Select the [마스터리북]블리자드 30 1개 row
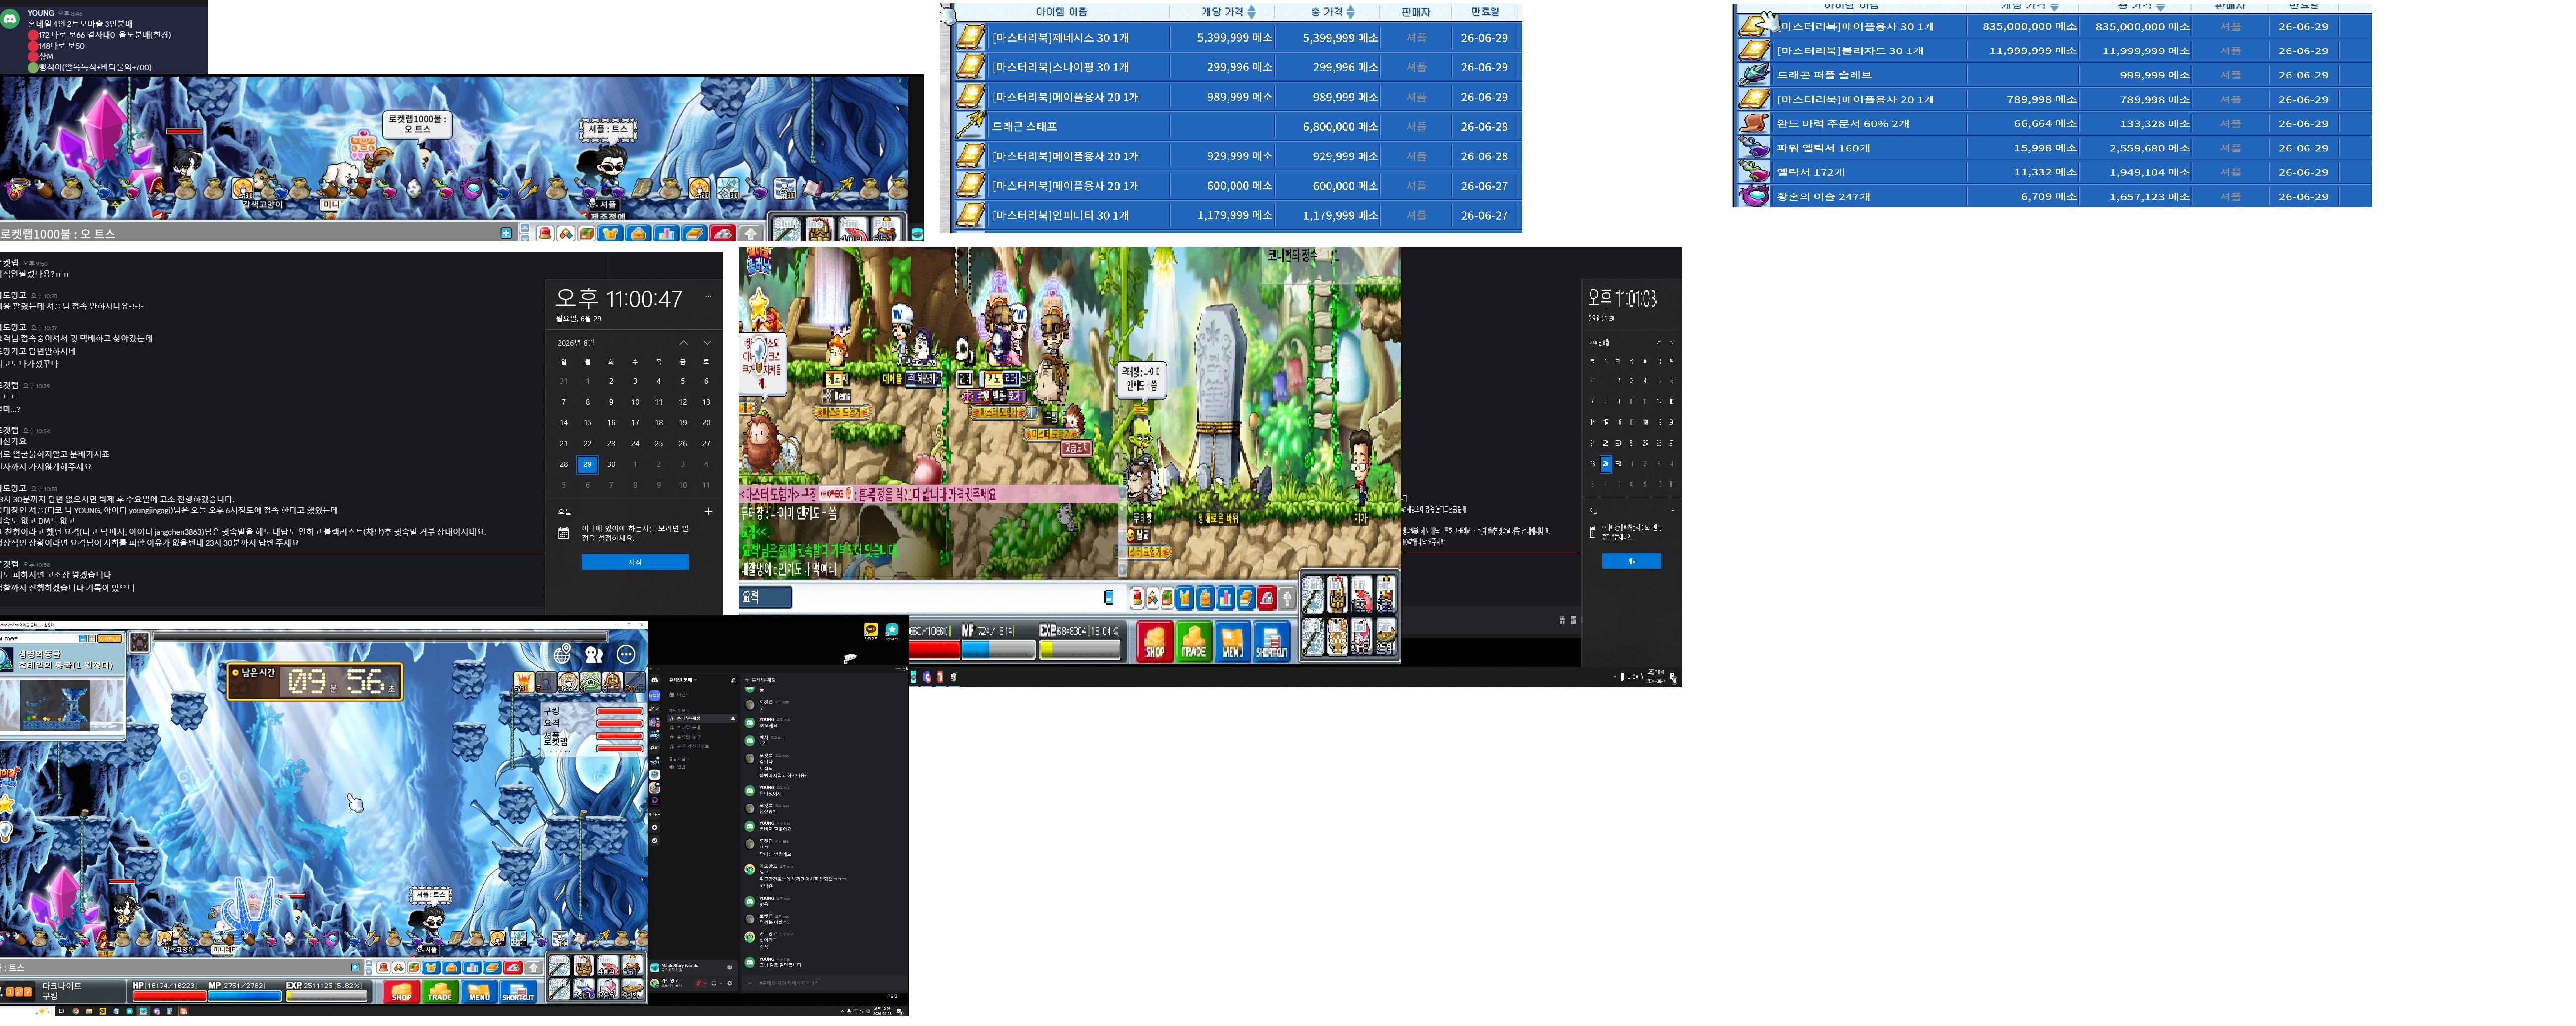The image size is (2576, 1026). point(2054,50)
